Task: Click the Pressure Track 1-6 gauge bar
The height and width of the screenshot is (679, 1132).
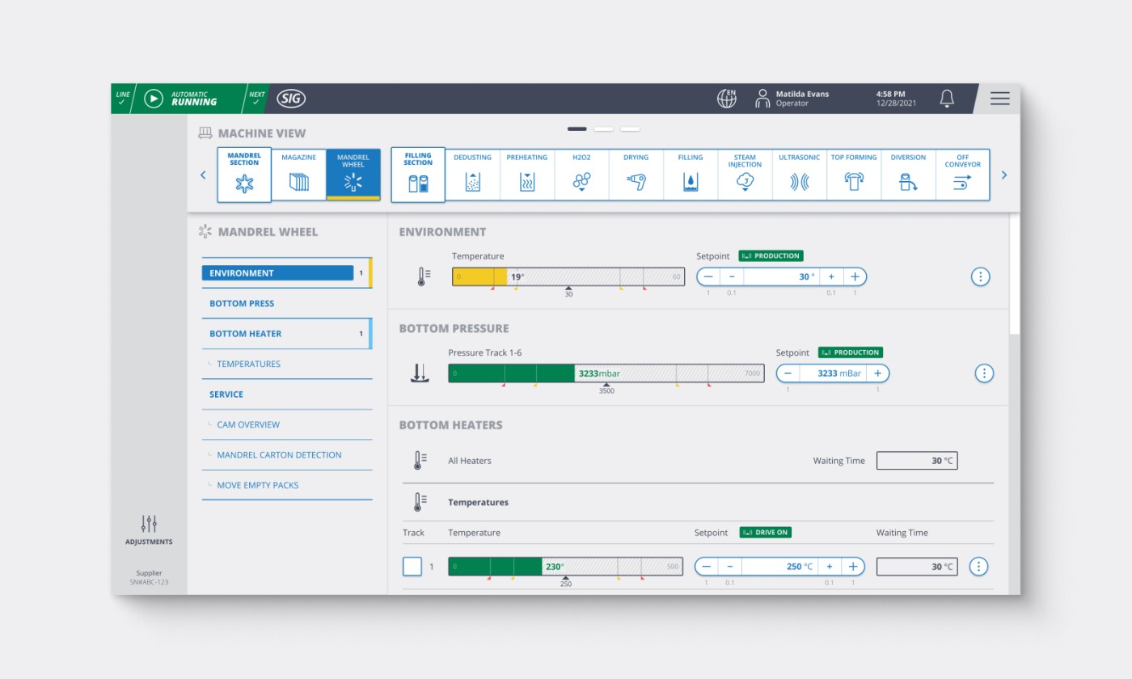Action: pyautogui.click(x=606, y=373)
